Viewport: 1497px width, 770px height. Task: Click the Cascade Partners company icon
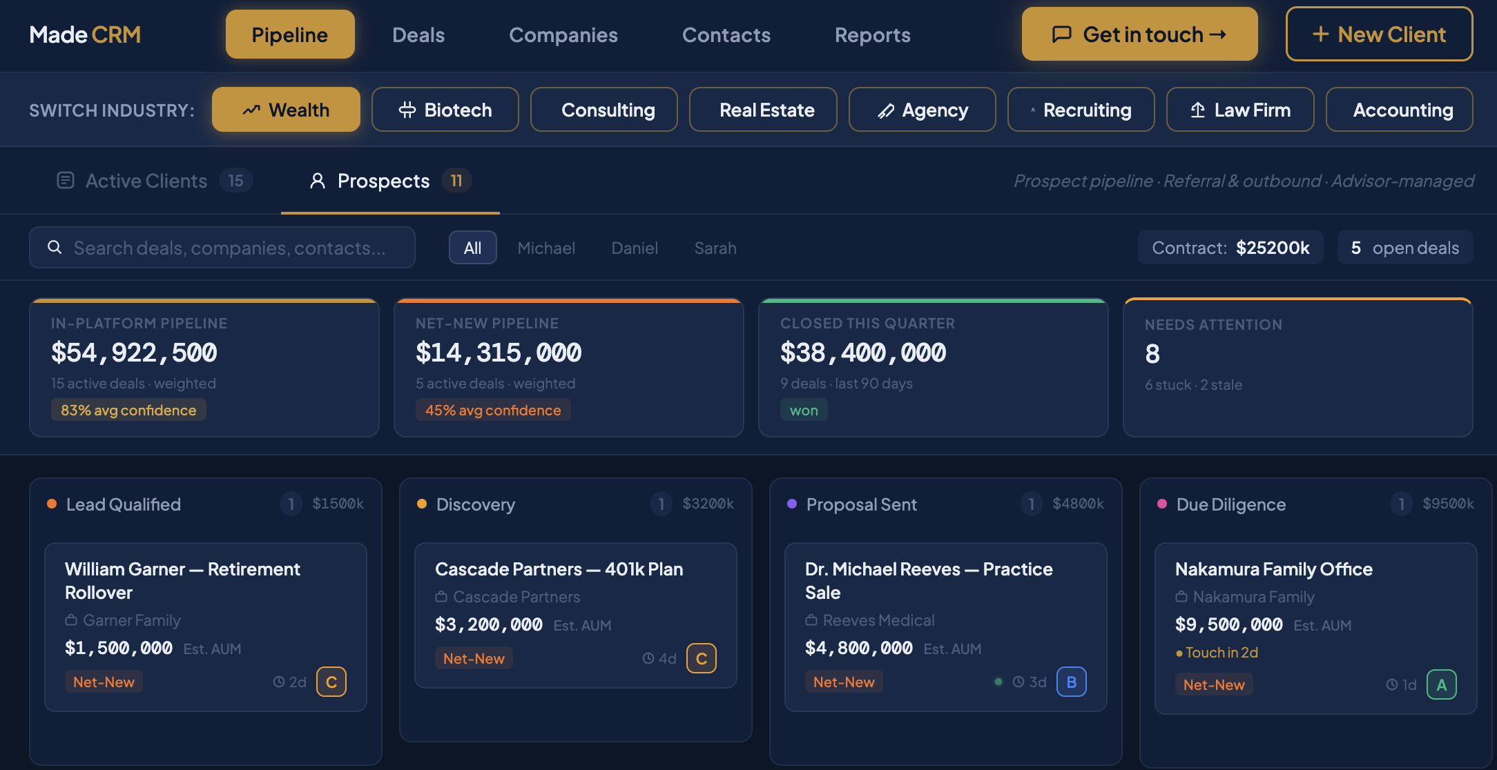tap(441, 597)
